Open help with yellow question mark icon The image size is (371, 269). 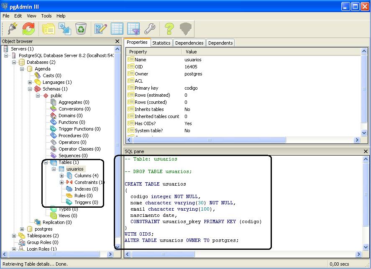click(x=169, y=29)
